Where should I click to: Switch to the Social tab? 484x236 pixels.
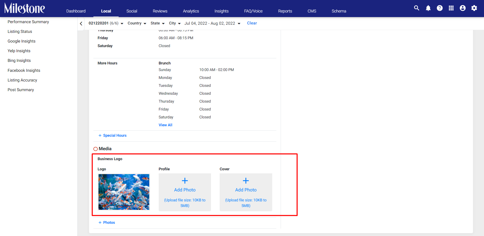[132, 11]
